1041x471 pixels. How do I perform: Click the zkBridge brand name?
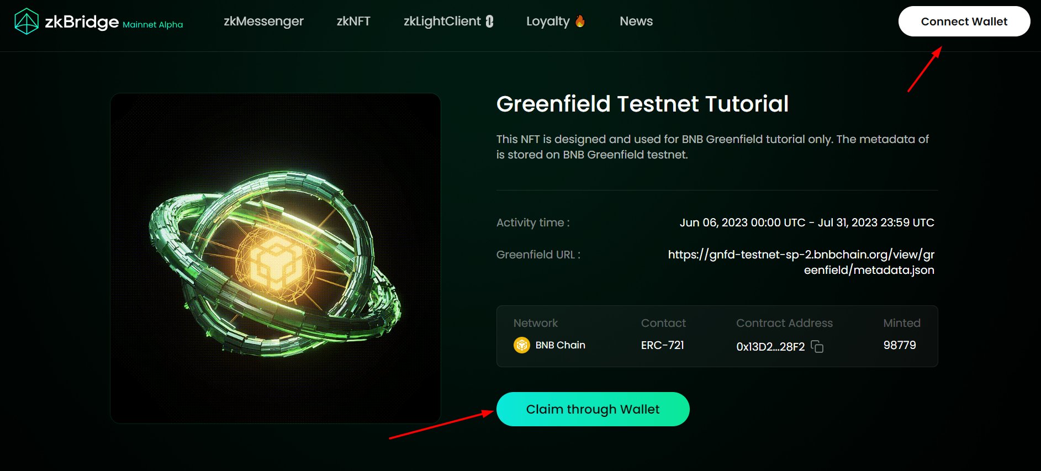coord(82,22)
